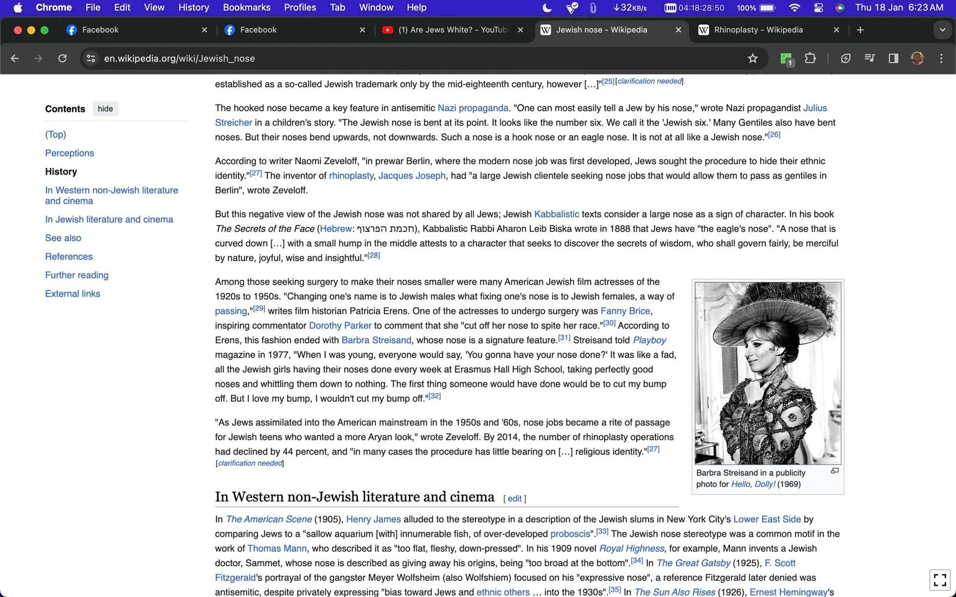The height and width of the screenshot is (597, 956).
Task: Toggle fullscreen with bottom-right corner button
Action: 940,580
